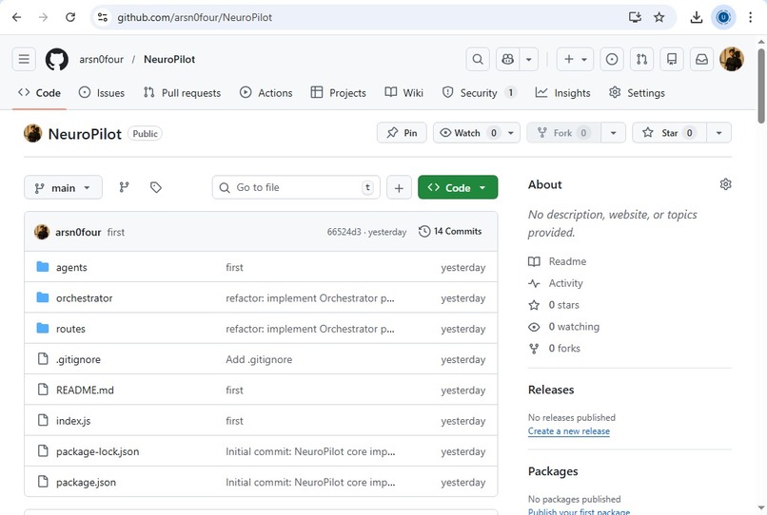
Task: View tags icon
Action: [x=156, y=187]
